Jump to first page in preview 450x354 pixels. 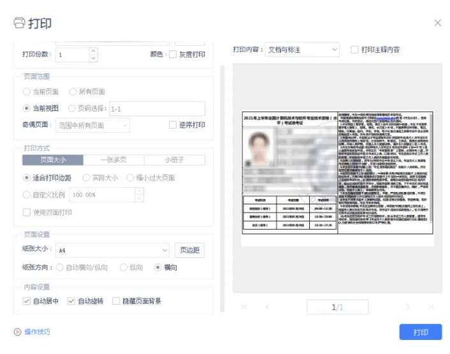coord(244,307)
